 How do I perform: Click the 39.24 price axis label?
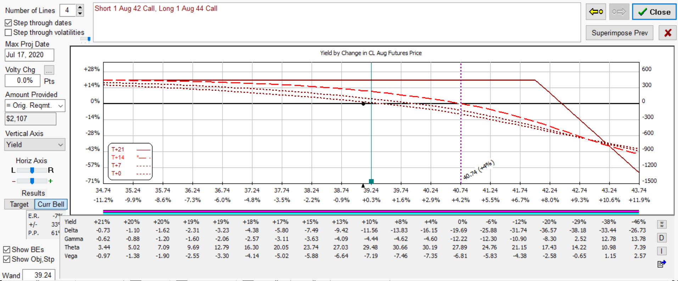click(371, 191)
